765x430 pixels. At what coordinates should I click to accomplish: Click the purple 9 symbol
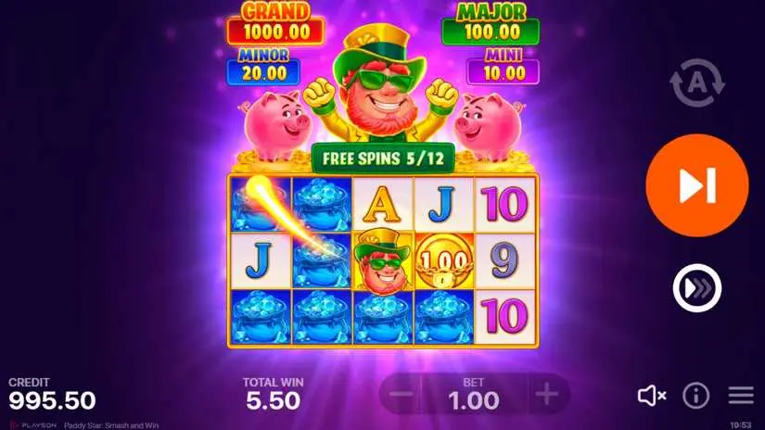click(505, 261)
